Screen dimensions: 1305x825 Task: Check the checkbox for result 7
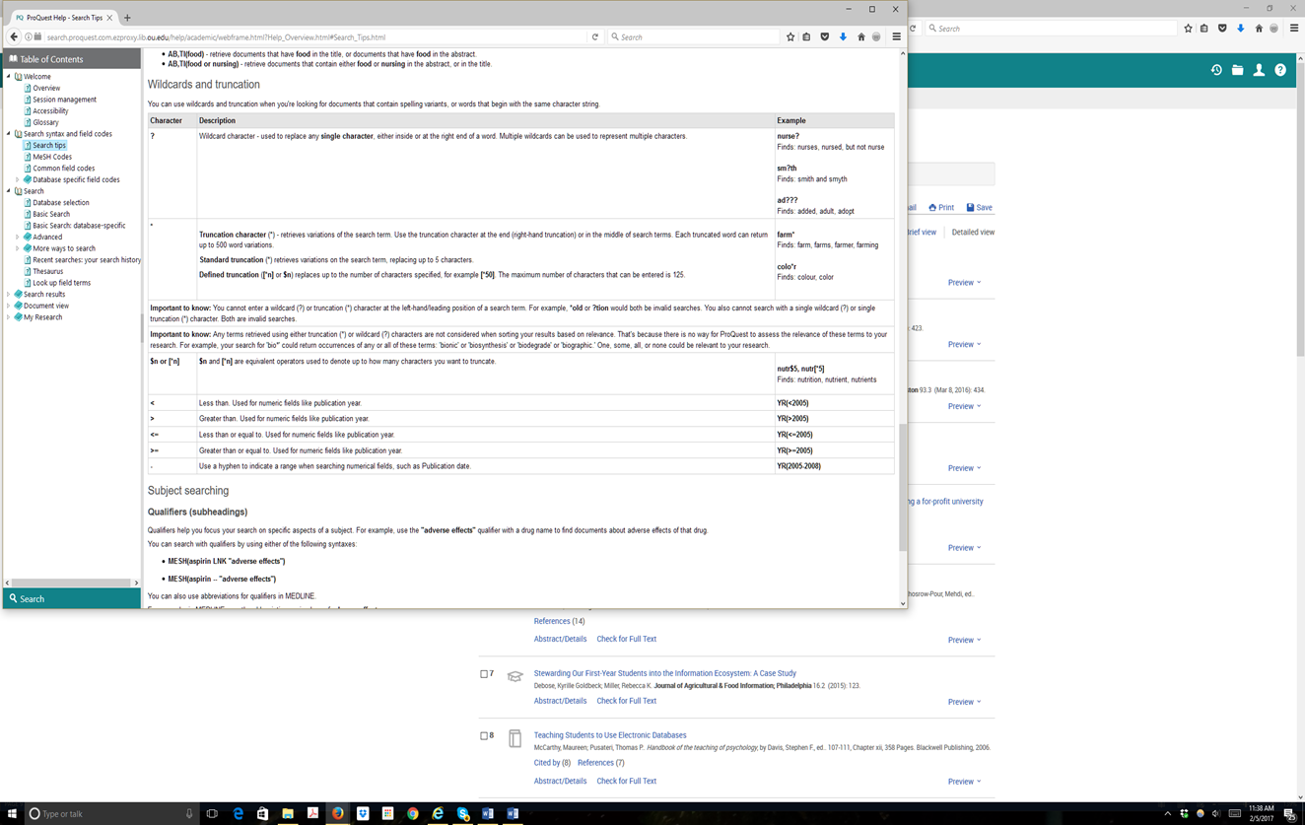484,674
